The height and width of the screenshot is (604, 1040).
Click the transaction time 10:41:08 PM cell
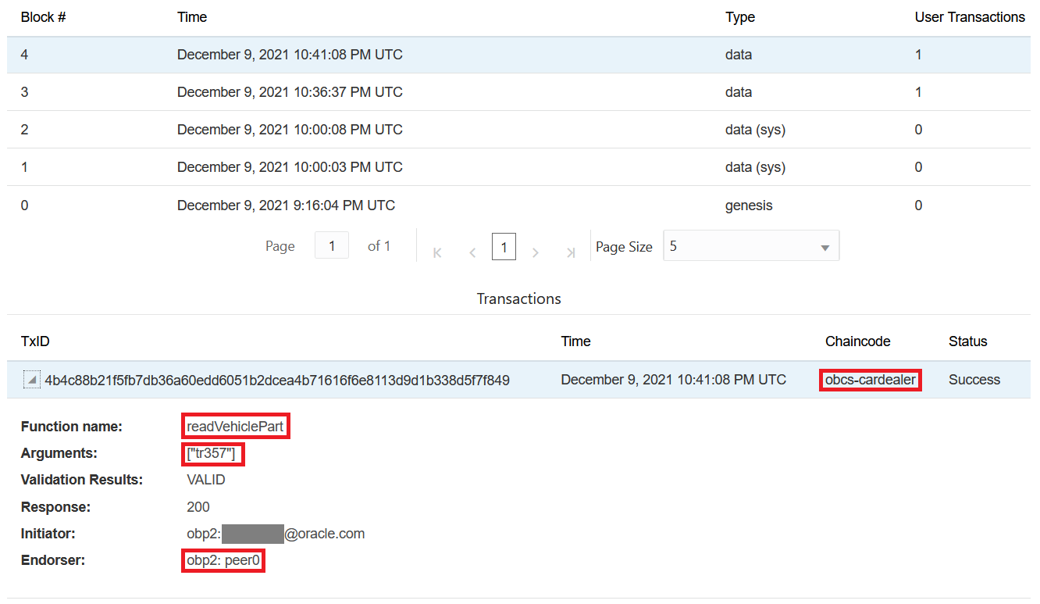coord(673,381)
